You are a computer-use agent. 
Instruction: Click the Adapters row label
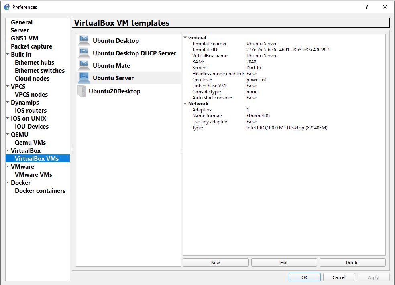[x=202, y=110]
